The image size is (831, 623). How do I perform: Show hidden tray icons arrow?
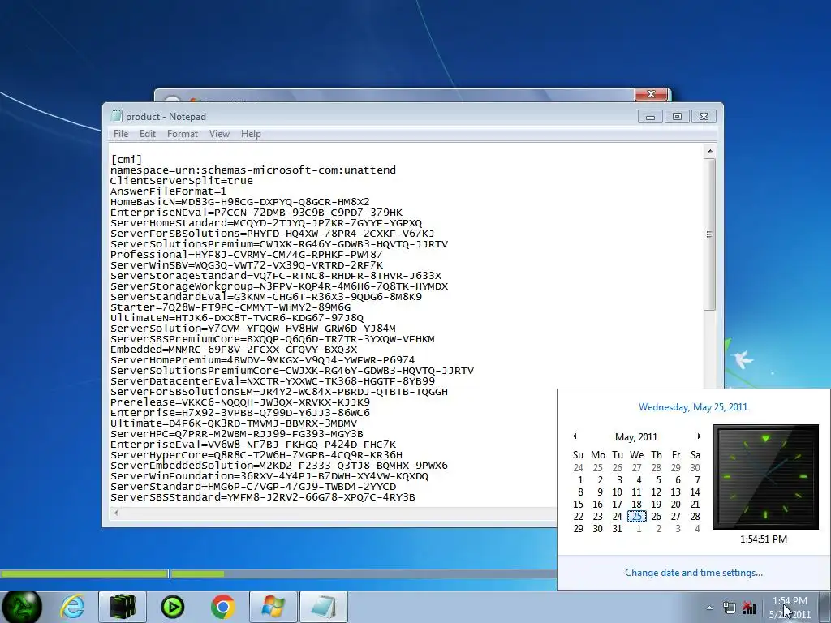pos(709,608)
